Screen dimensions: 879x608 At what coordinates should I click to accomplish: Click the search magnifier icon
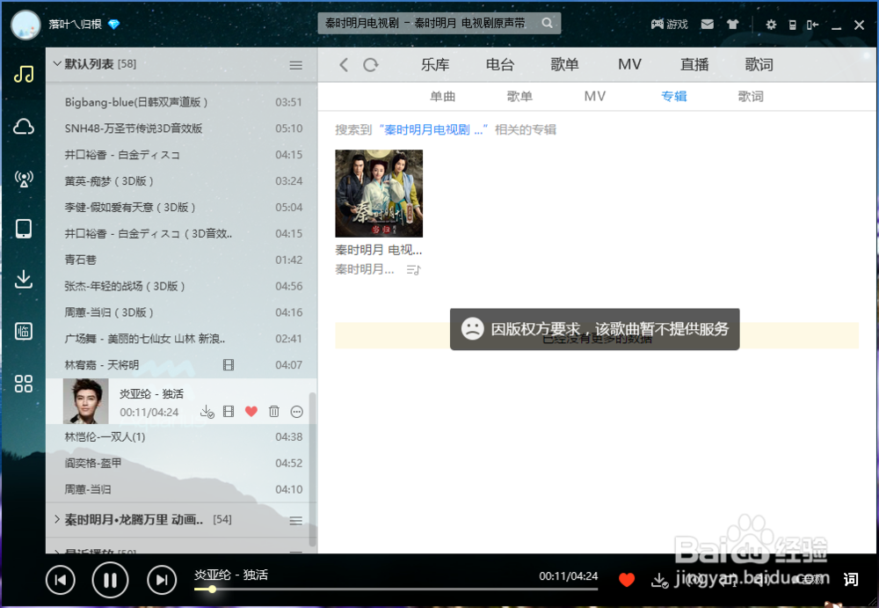point(547,23)
